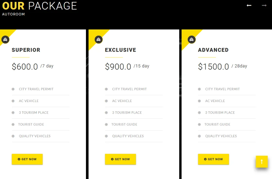Click the left arrow navigation icon

pyautogui.click(x=249, y=5)
